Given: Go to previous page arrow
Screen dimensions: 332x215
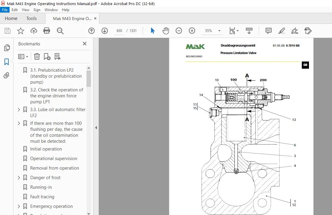Looking at the screenshot, I should tap(92, 31).
